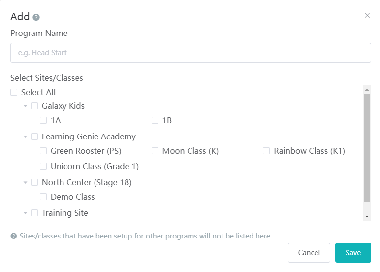Check the 1A class checkbox

[x=43, y=120]
